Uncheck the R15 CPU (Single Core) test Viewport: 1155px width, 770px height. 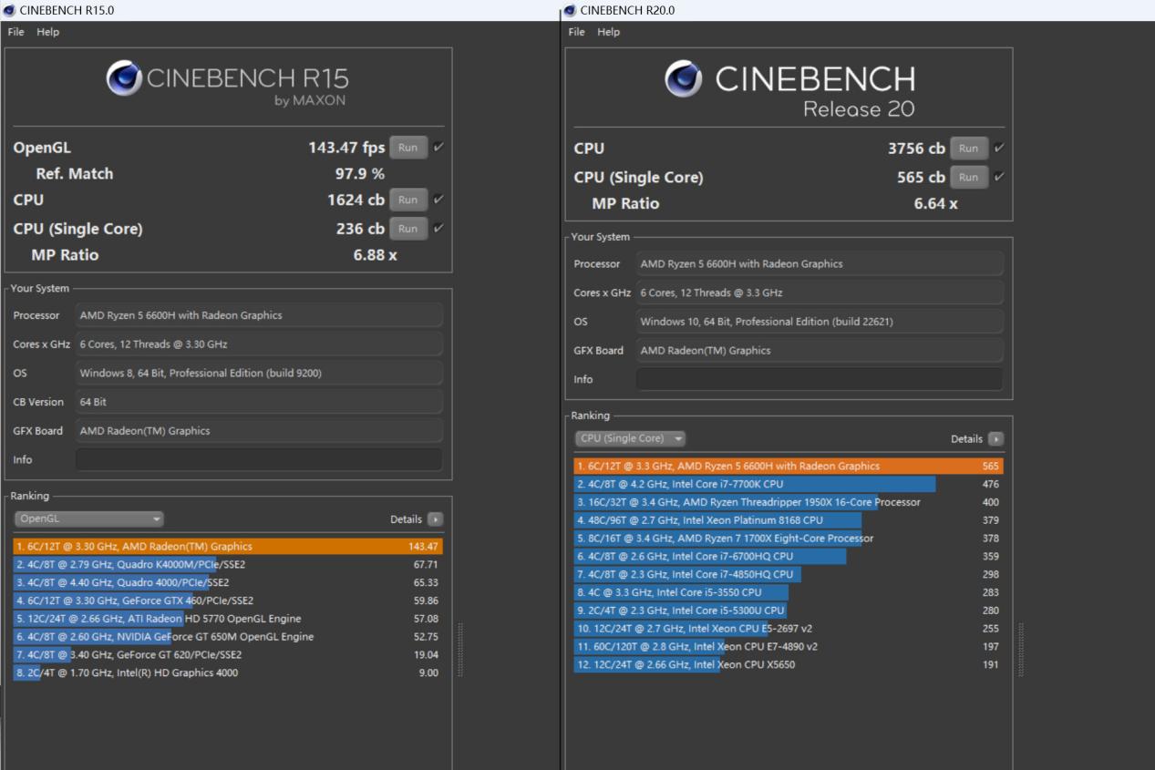438,229
